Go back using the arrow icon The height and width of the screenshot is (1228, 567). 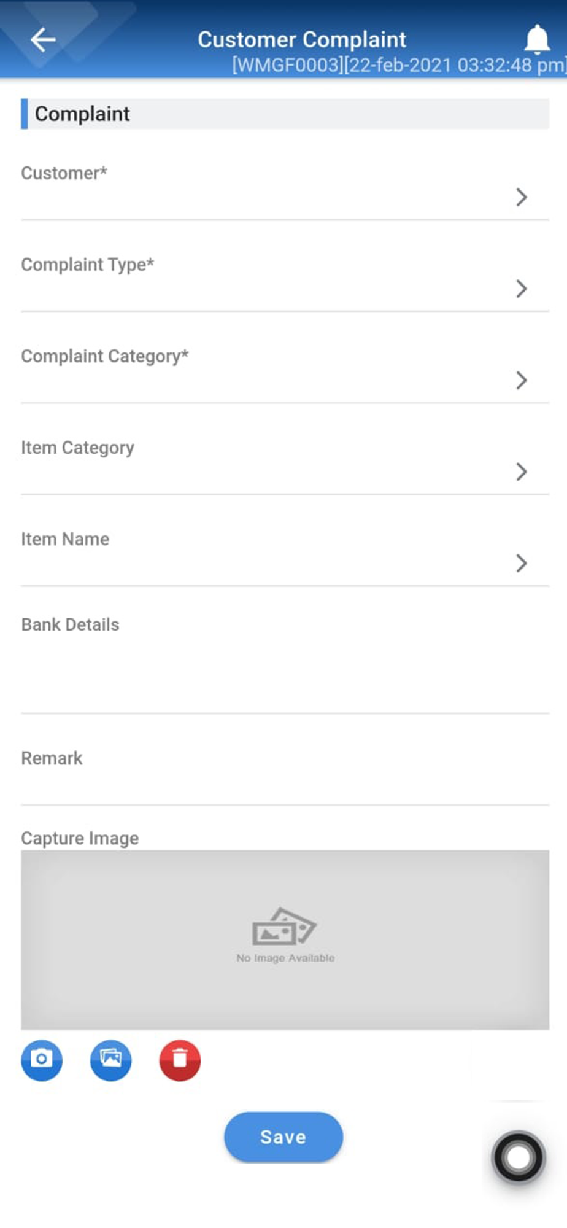pyautogui.click(x=43, y=40)
